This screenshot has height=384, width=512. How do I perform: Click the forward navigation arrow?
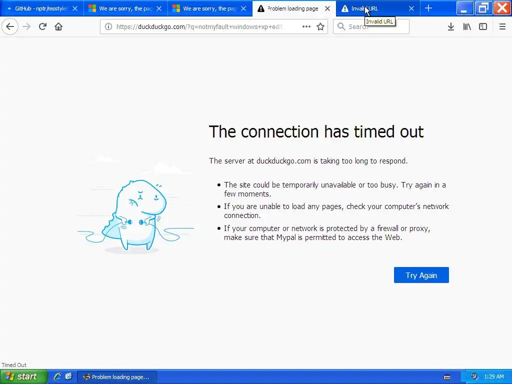click(x=26, y=26)
